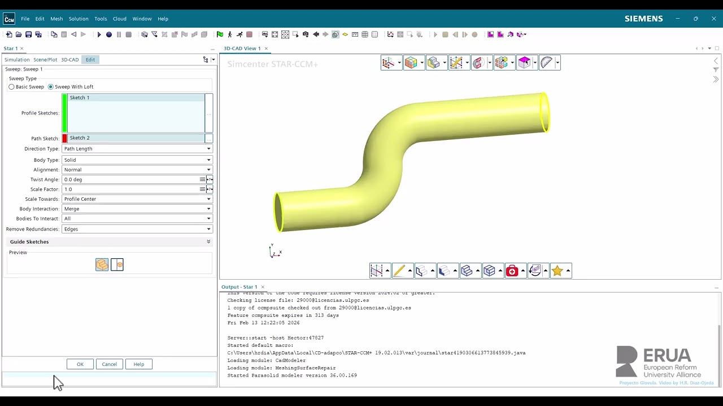Click the yellow stepped body display icon
Image resolution: width=723 pixels, height=406 pixels.
(x=433, y=63)
